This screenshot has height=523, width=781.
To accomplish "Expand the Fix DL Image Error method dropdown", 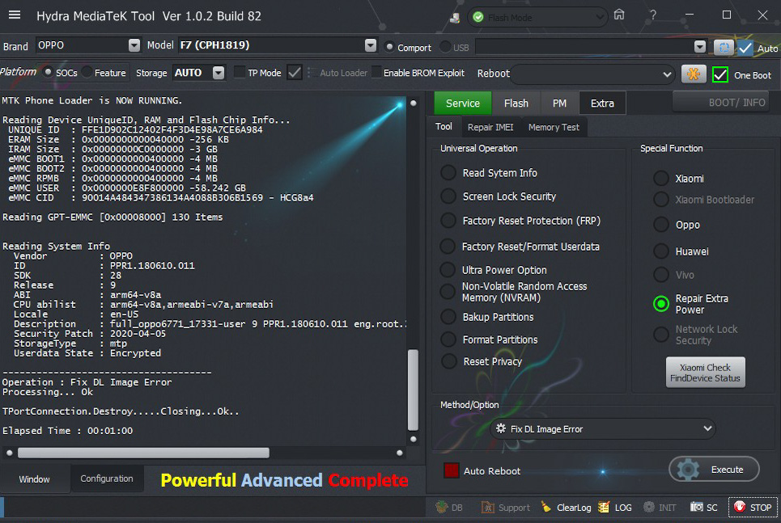I will [707, 428].
